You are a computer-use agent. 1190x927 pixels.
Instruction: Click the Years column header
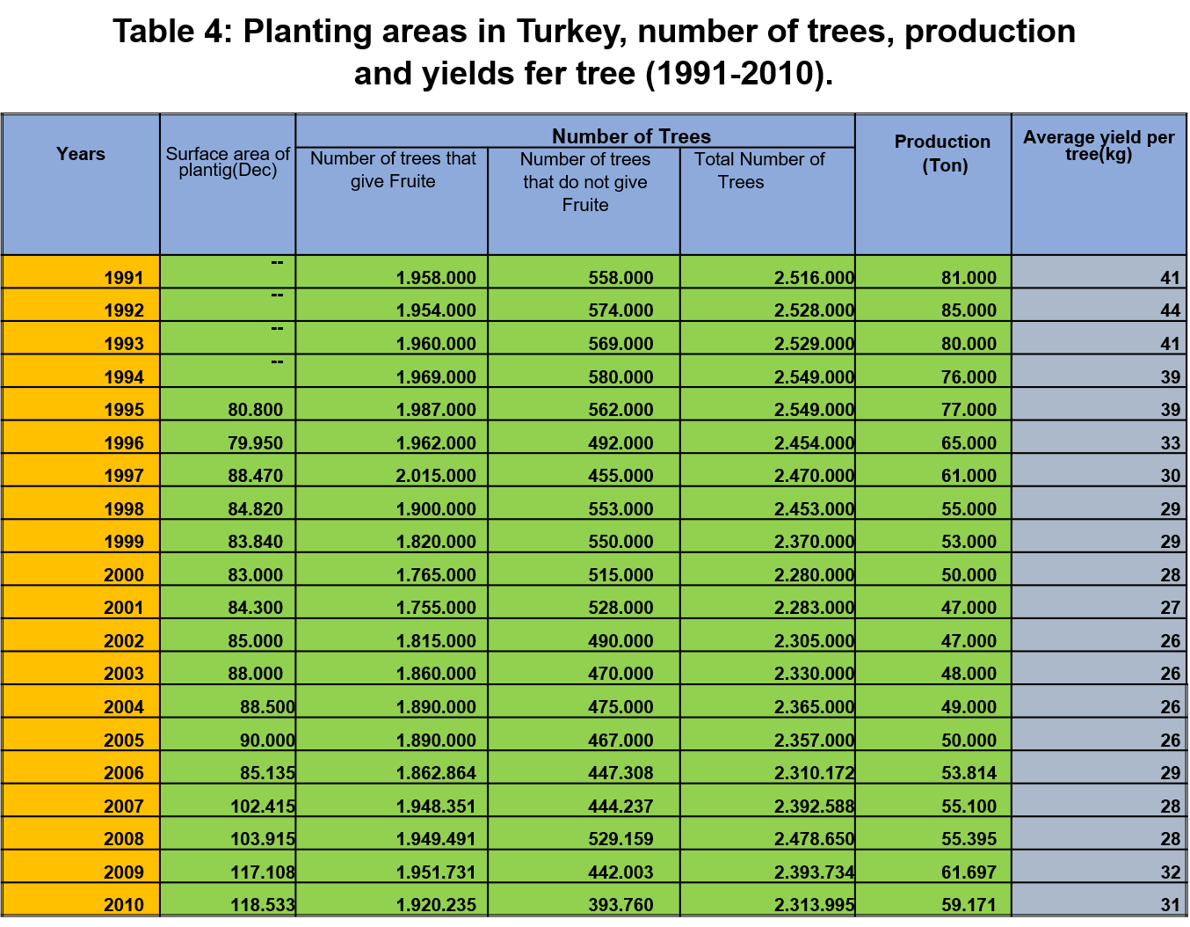click(81, 155)
